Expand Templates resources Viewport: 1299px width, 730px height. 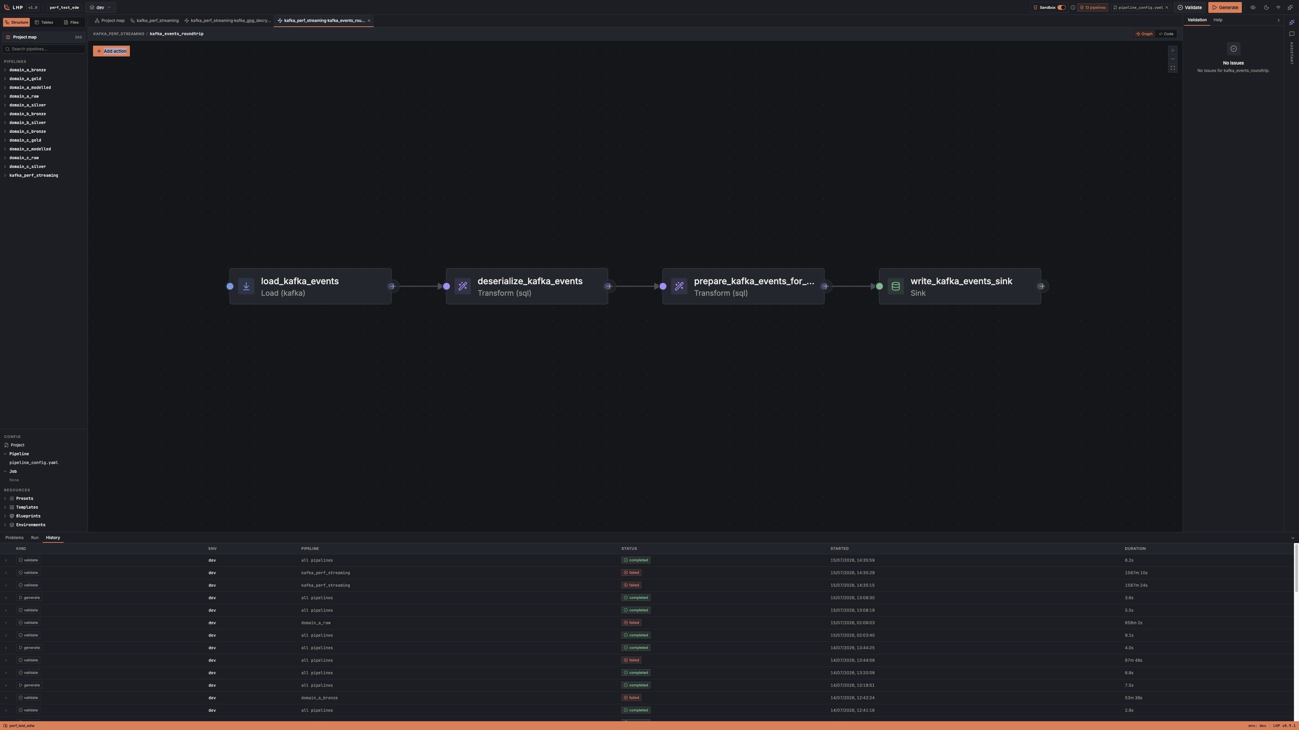click(x=5, y=507)
